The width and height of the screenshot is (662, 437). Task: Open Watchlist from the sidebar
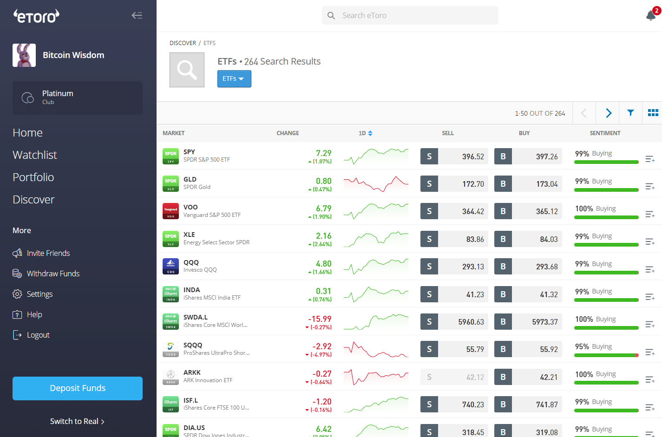click(x=35, y=155)
